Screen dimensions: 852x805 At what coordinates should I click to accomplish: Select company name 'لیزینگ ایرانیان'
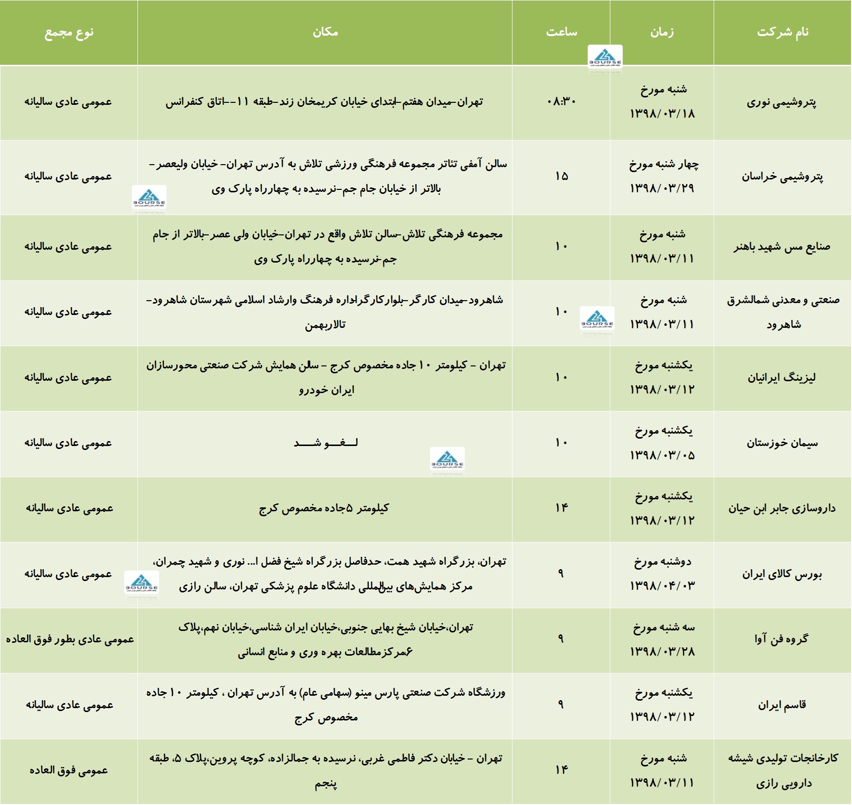click(781, 378)
